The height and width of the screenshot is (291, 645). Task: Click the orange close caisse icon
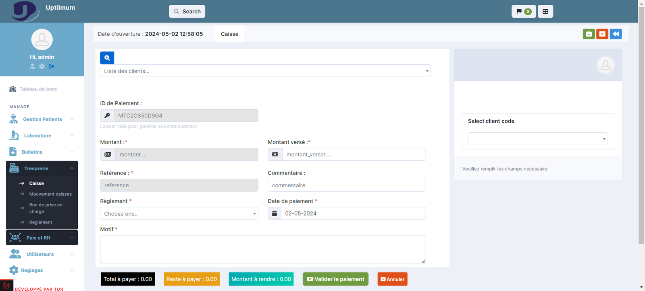coord(602,34)
